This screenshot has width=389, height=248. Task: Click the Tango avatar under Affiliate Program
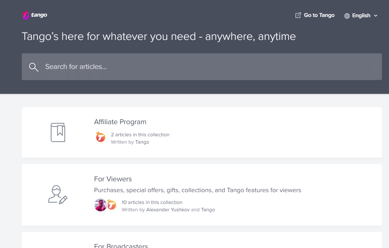(101, 138)
